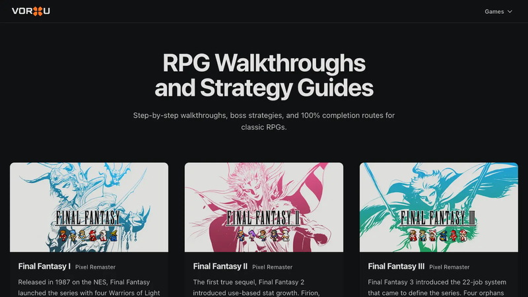528x297 pixels.
Task: Click the 'RPG Walkthroughs and Strategy Guides' heading
Action: pos(264,75)
